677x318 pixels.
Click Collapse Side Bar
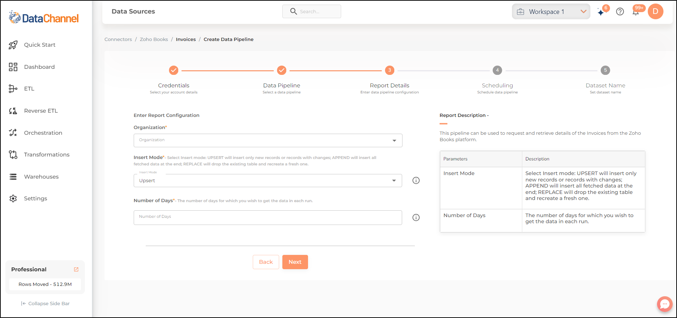(45, 304)
